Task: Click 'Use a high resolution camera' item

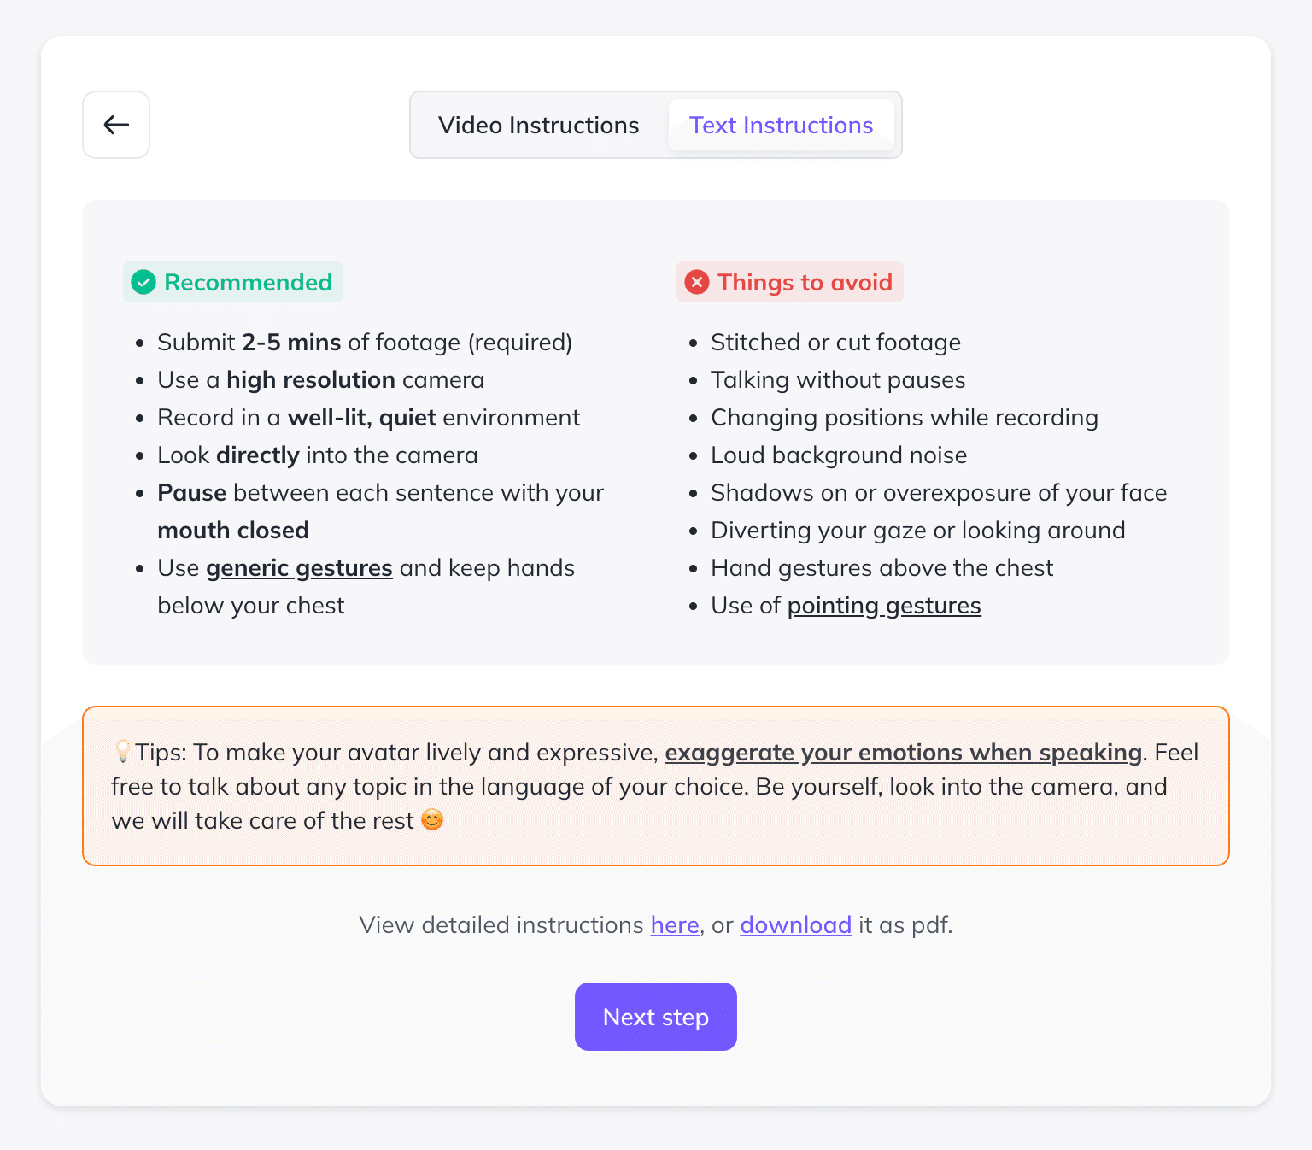Action: coord(320,380)
